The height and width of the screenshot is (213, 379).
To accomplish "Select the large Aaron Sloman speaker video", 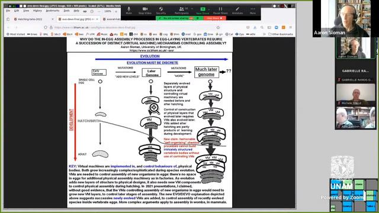I will (346, 18).
